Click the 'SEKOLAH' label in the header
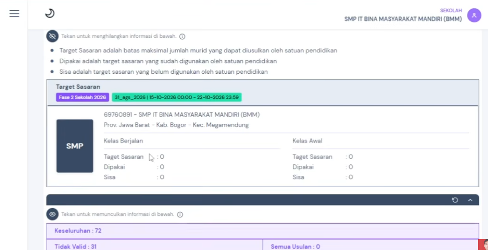The image size is (488, 250). click(x=451, y=10)
